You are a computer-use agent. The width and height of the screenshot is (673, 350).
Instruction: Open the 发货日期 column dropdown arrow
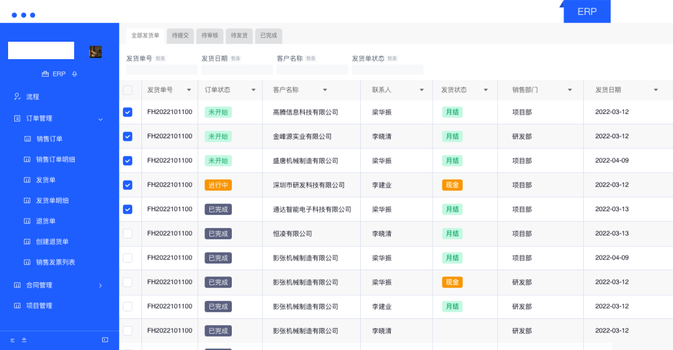(656, 90)
